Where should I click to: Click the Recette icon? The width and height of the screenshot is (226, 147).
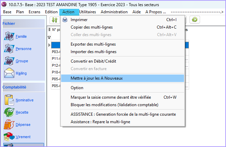coord(9,113)
